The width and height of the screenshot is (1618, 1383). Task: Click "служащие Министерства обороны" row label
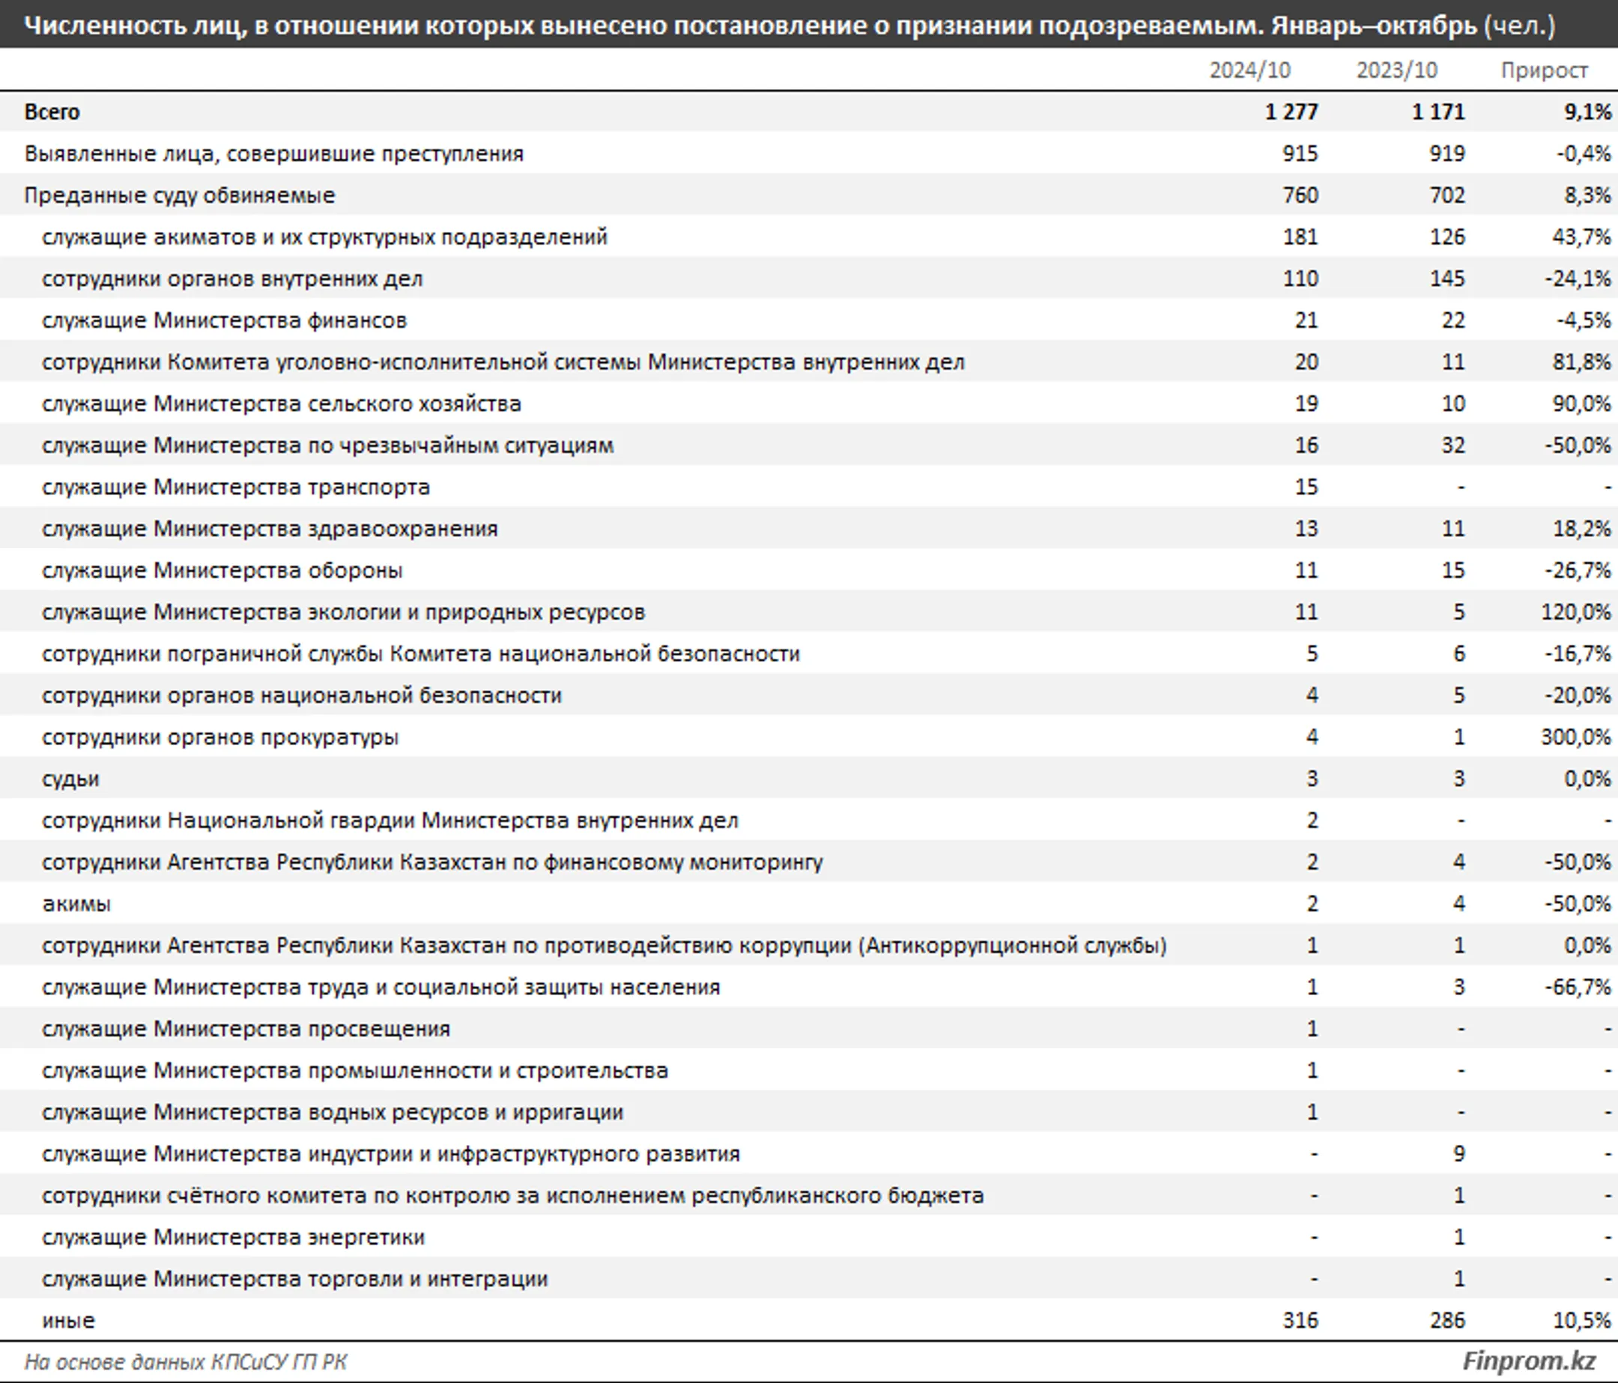click(x=222, y=571)
